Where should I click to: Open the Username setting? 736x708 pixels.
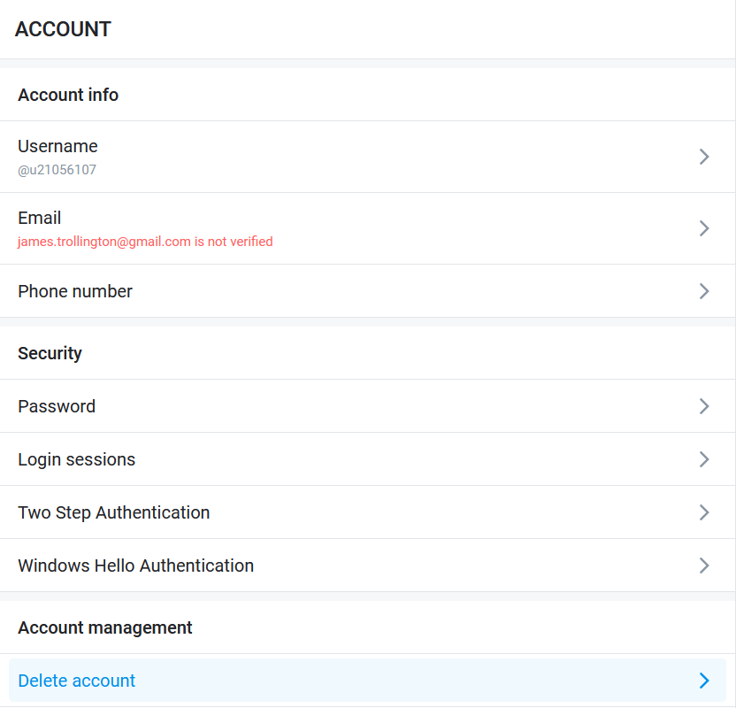pos(57,147)
